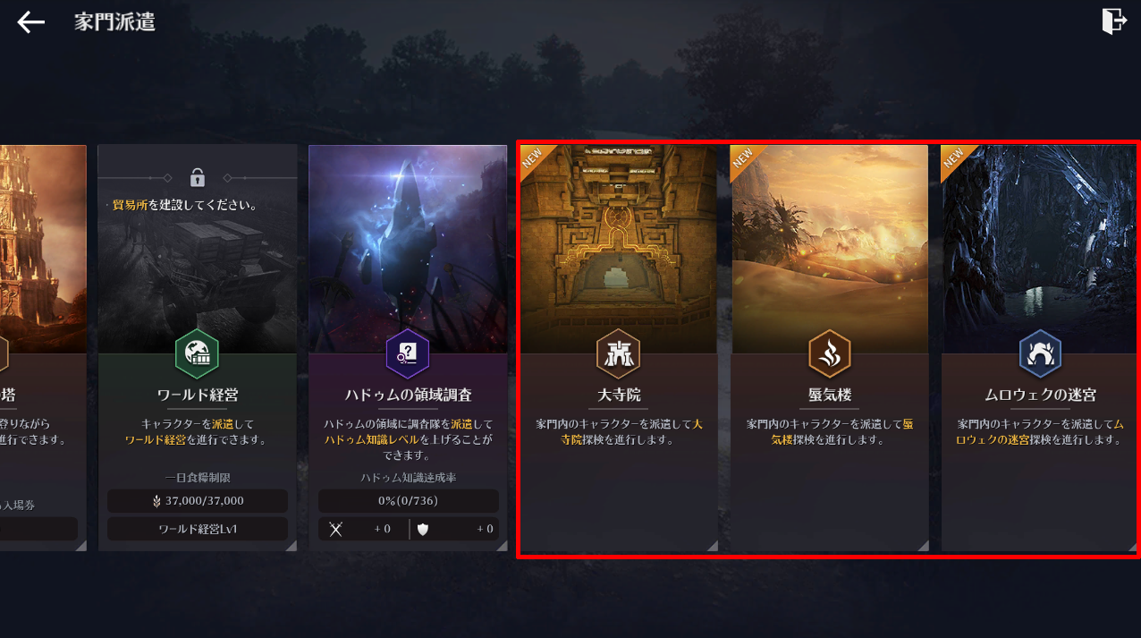Click the 37,000/37,000 food limit bar

click(198, 501)
